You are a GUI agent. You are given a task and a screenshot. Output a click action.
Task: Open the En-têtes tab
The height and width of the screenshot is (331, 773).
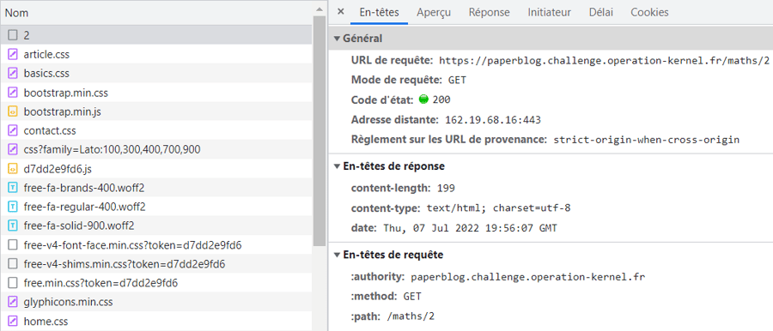[379, 12]
